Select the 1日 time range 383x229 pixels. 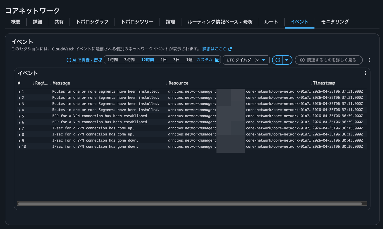coord(163,59)
